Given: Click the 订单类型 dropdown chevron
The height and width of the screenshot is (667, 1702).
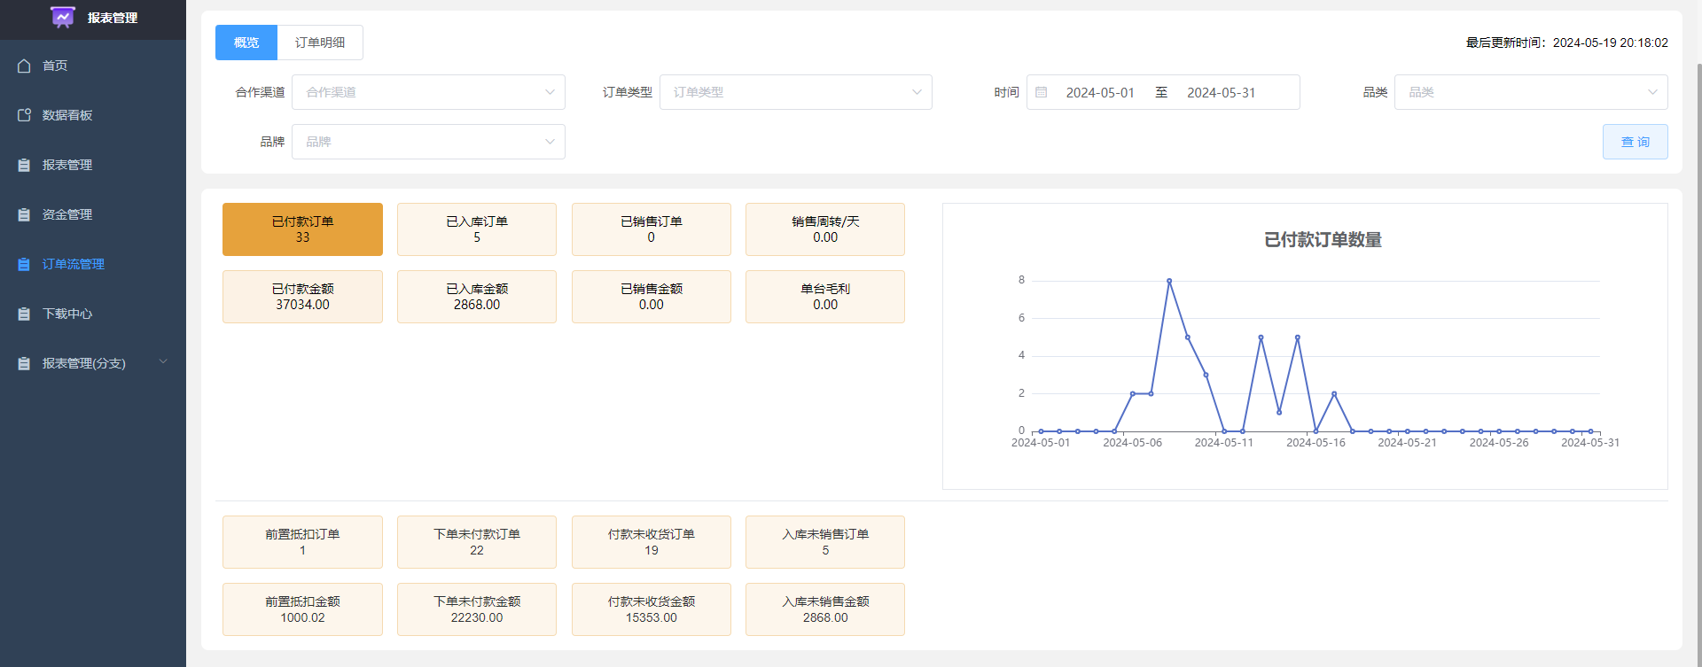Looking at the screenshot, I should tap(917, 92).
